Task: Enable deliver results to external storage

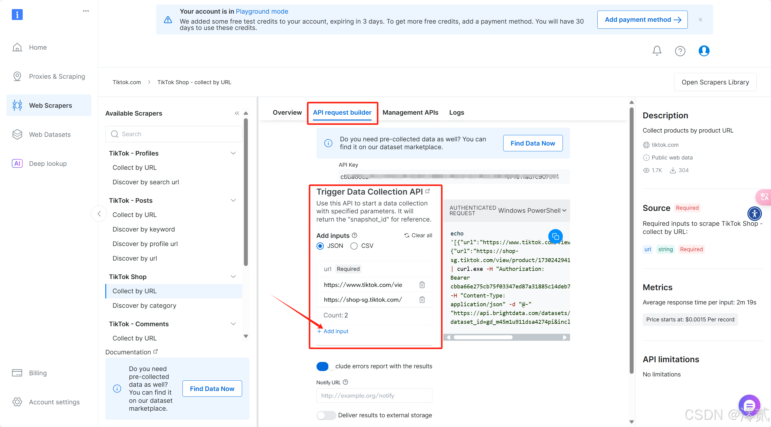Action: (326, 415)
